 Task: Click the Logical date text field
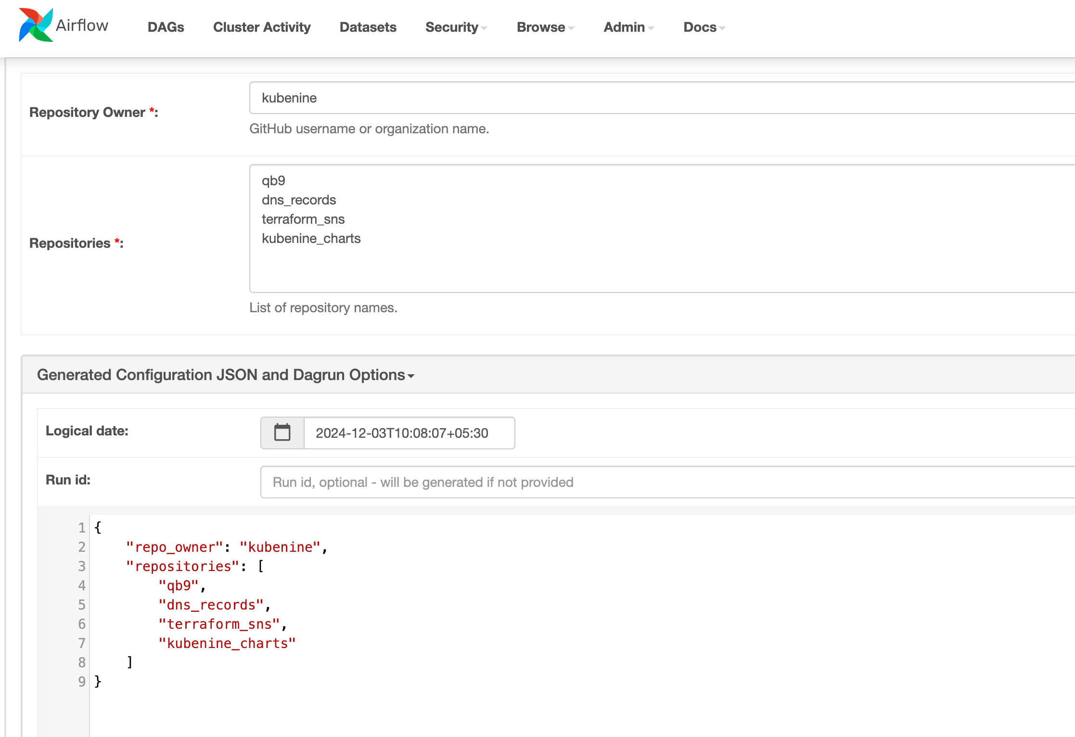pyautogui.click(x=409, y=433)
